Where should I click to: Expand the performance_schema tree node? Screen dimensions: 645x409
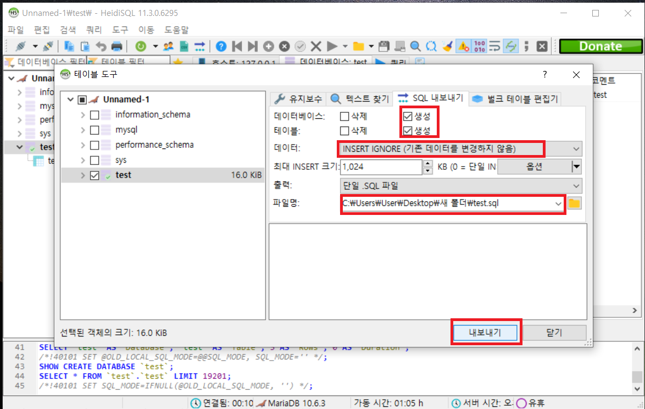[x=82, y=145]
